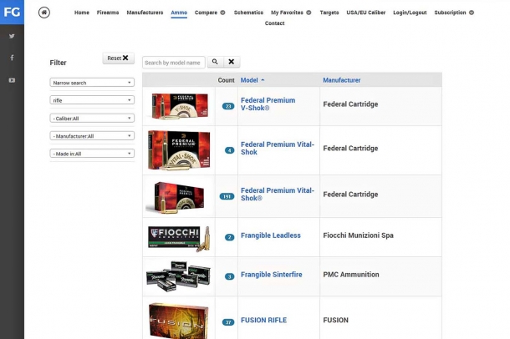Click Federal Cartridge in the V-Shok row
Screen dimensions: 510x339
(x=350, y=104)
